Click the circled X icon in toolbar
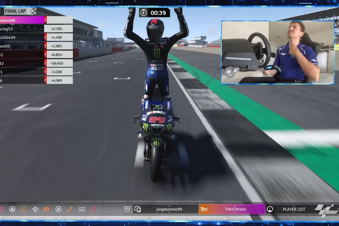This screenshot has width=339, height=226. [x=58, y=209]
